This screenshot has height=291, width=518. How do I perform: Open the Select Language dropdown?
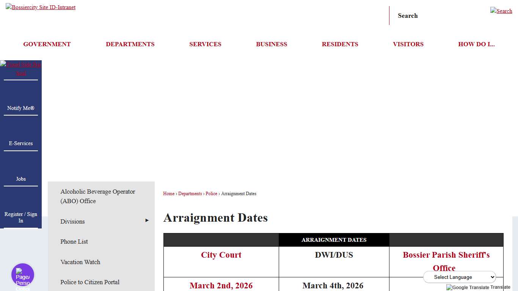459,277
